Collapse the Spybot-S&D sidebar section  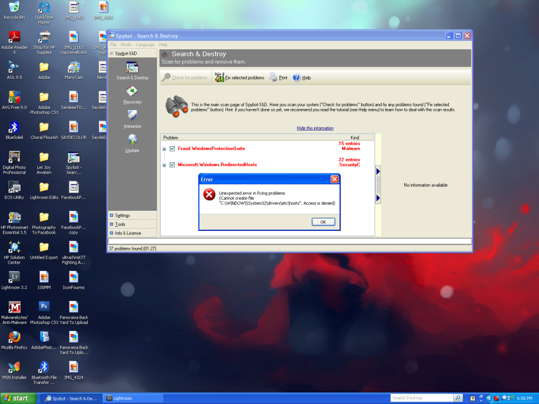[x=112, y=53]
